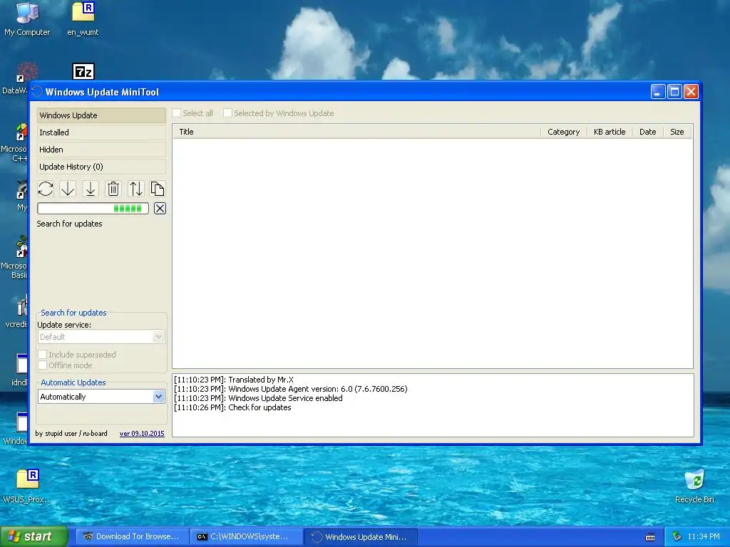Enable Offline mode checkbox

click(x=42, y=365)
